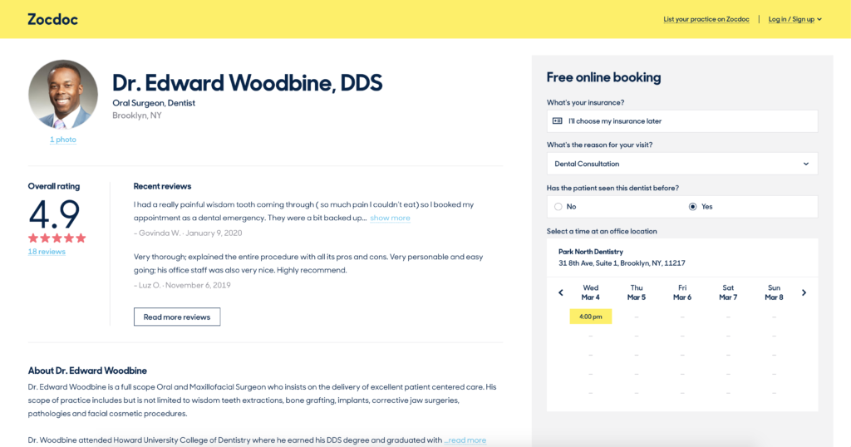The height and width of the screenshot is (447, 851).
Task: Open List your practice on Zocdoc link
Action: (706, 19)
